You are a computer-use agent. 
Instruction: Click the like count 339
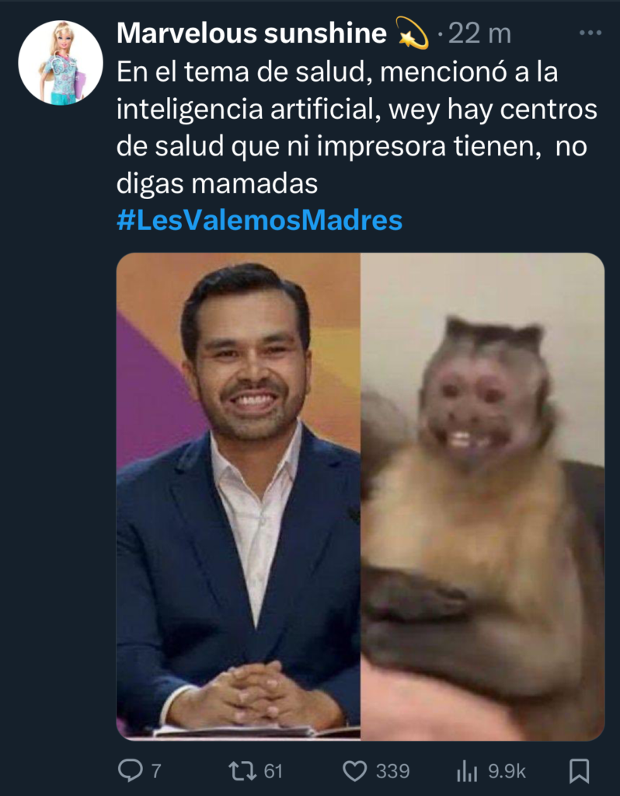tap(392, 771)
